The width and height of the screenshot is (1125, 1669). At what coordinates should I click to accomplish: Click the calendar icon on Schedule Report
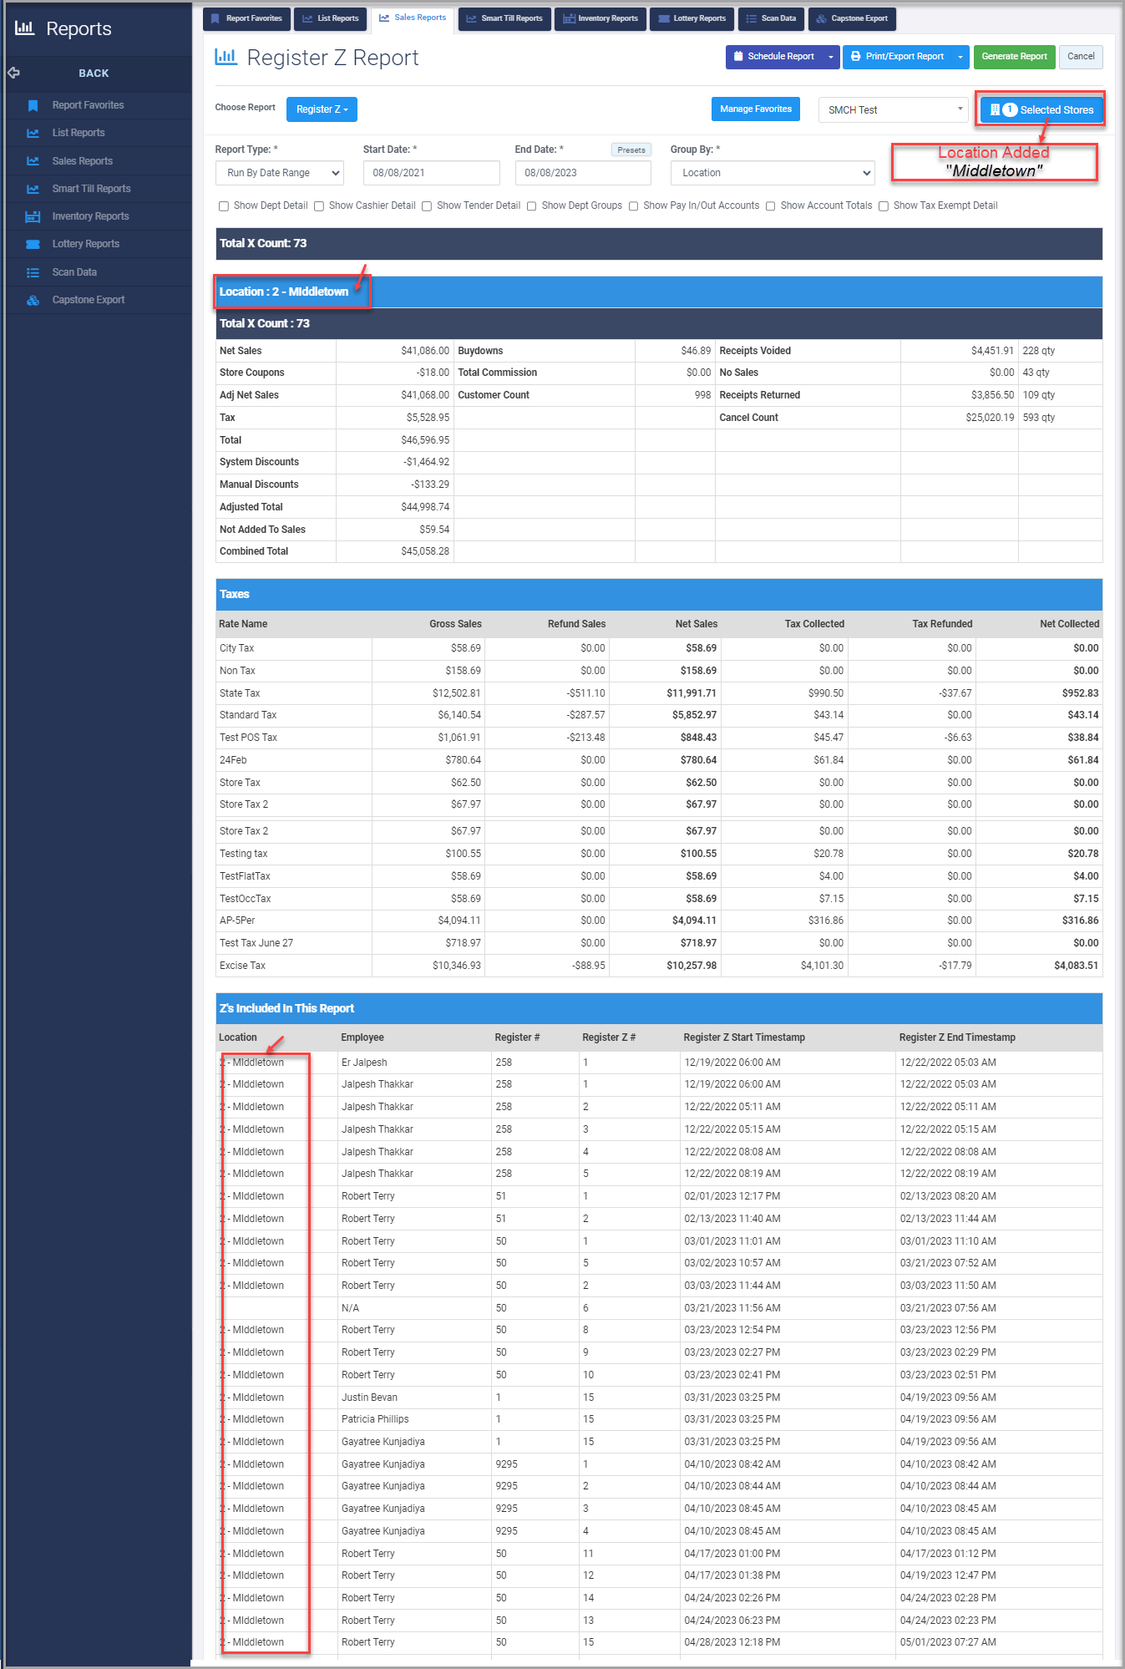tap(738, 57)
